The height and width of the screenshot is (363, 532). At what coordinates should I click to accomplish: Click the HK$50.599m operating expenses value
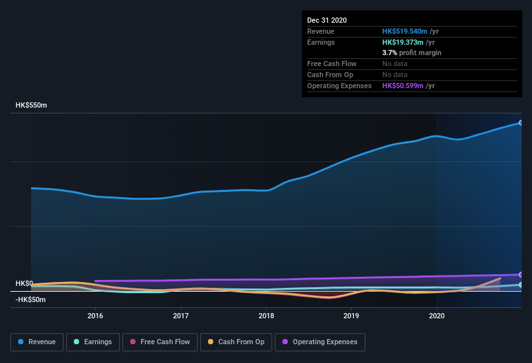403,86
